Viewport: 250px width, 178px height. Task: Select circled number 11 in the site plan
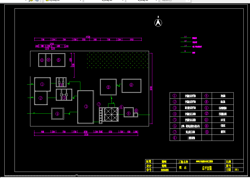click(x=108, y=87)
